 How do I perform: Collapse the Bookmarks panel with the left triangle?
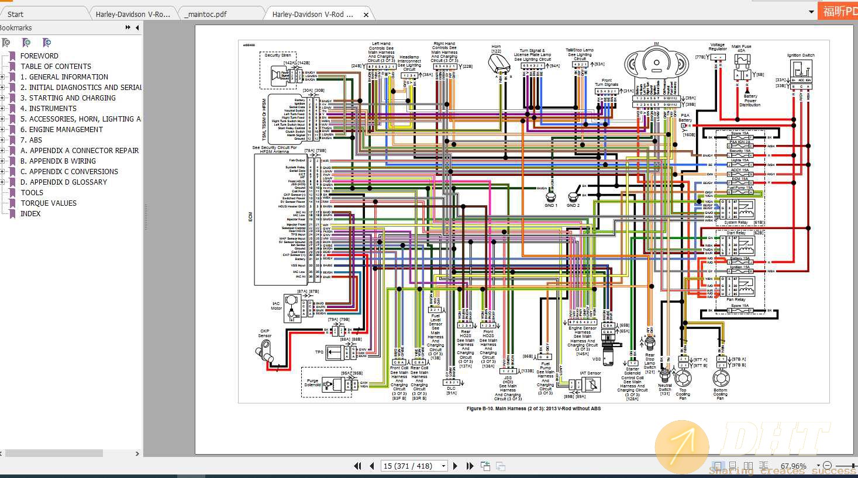[x=137, y=27]
